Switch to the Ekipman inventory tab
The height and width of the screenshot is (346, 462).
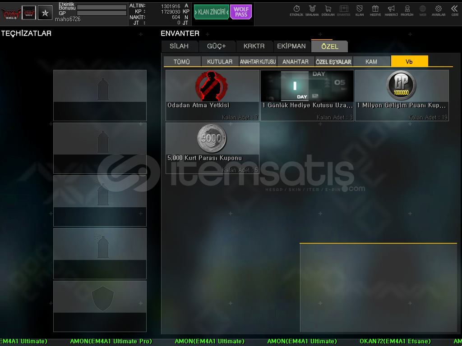point(291,46)
